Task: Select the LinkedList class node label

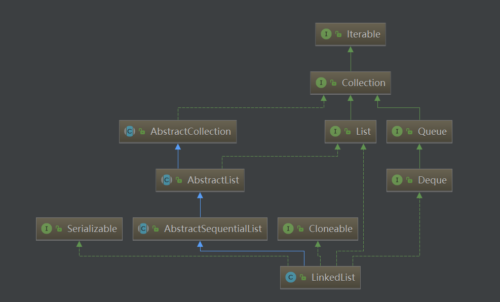Action: point(333,278)
